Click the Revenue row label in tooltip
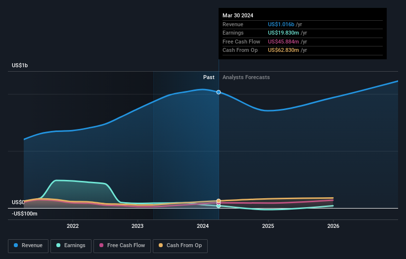 click(x=233, y=24)
